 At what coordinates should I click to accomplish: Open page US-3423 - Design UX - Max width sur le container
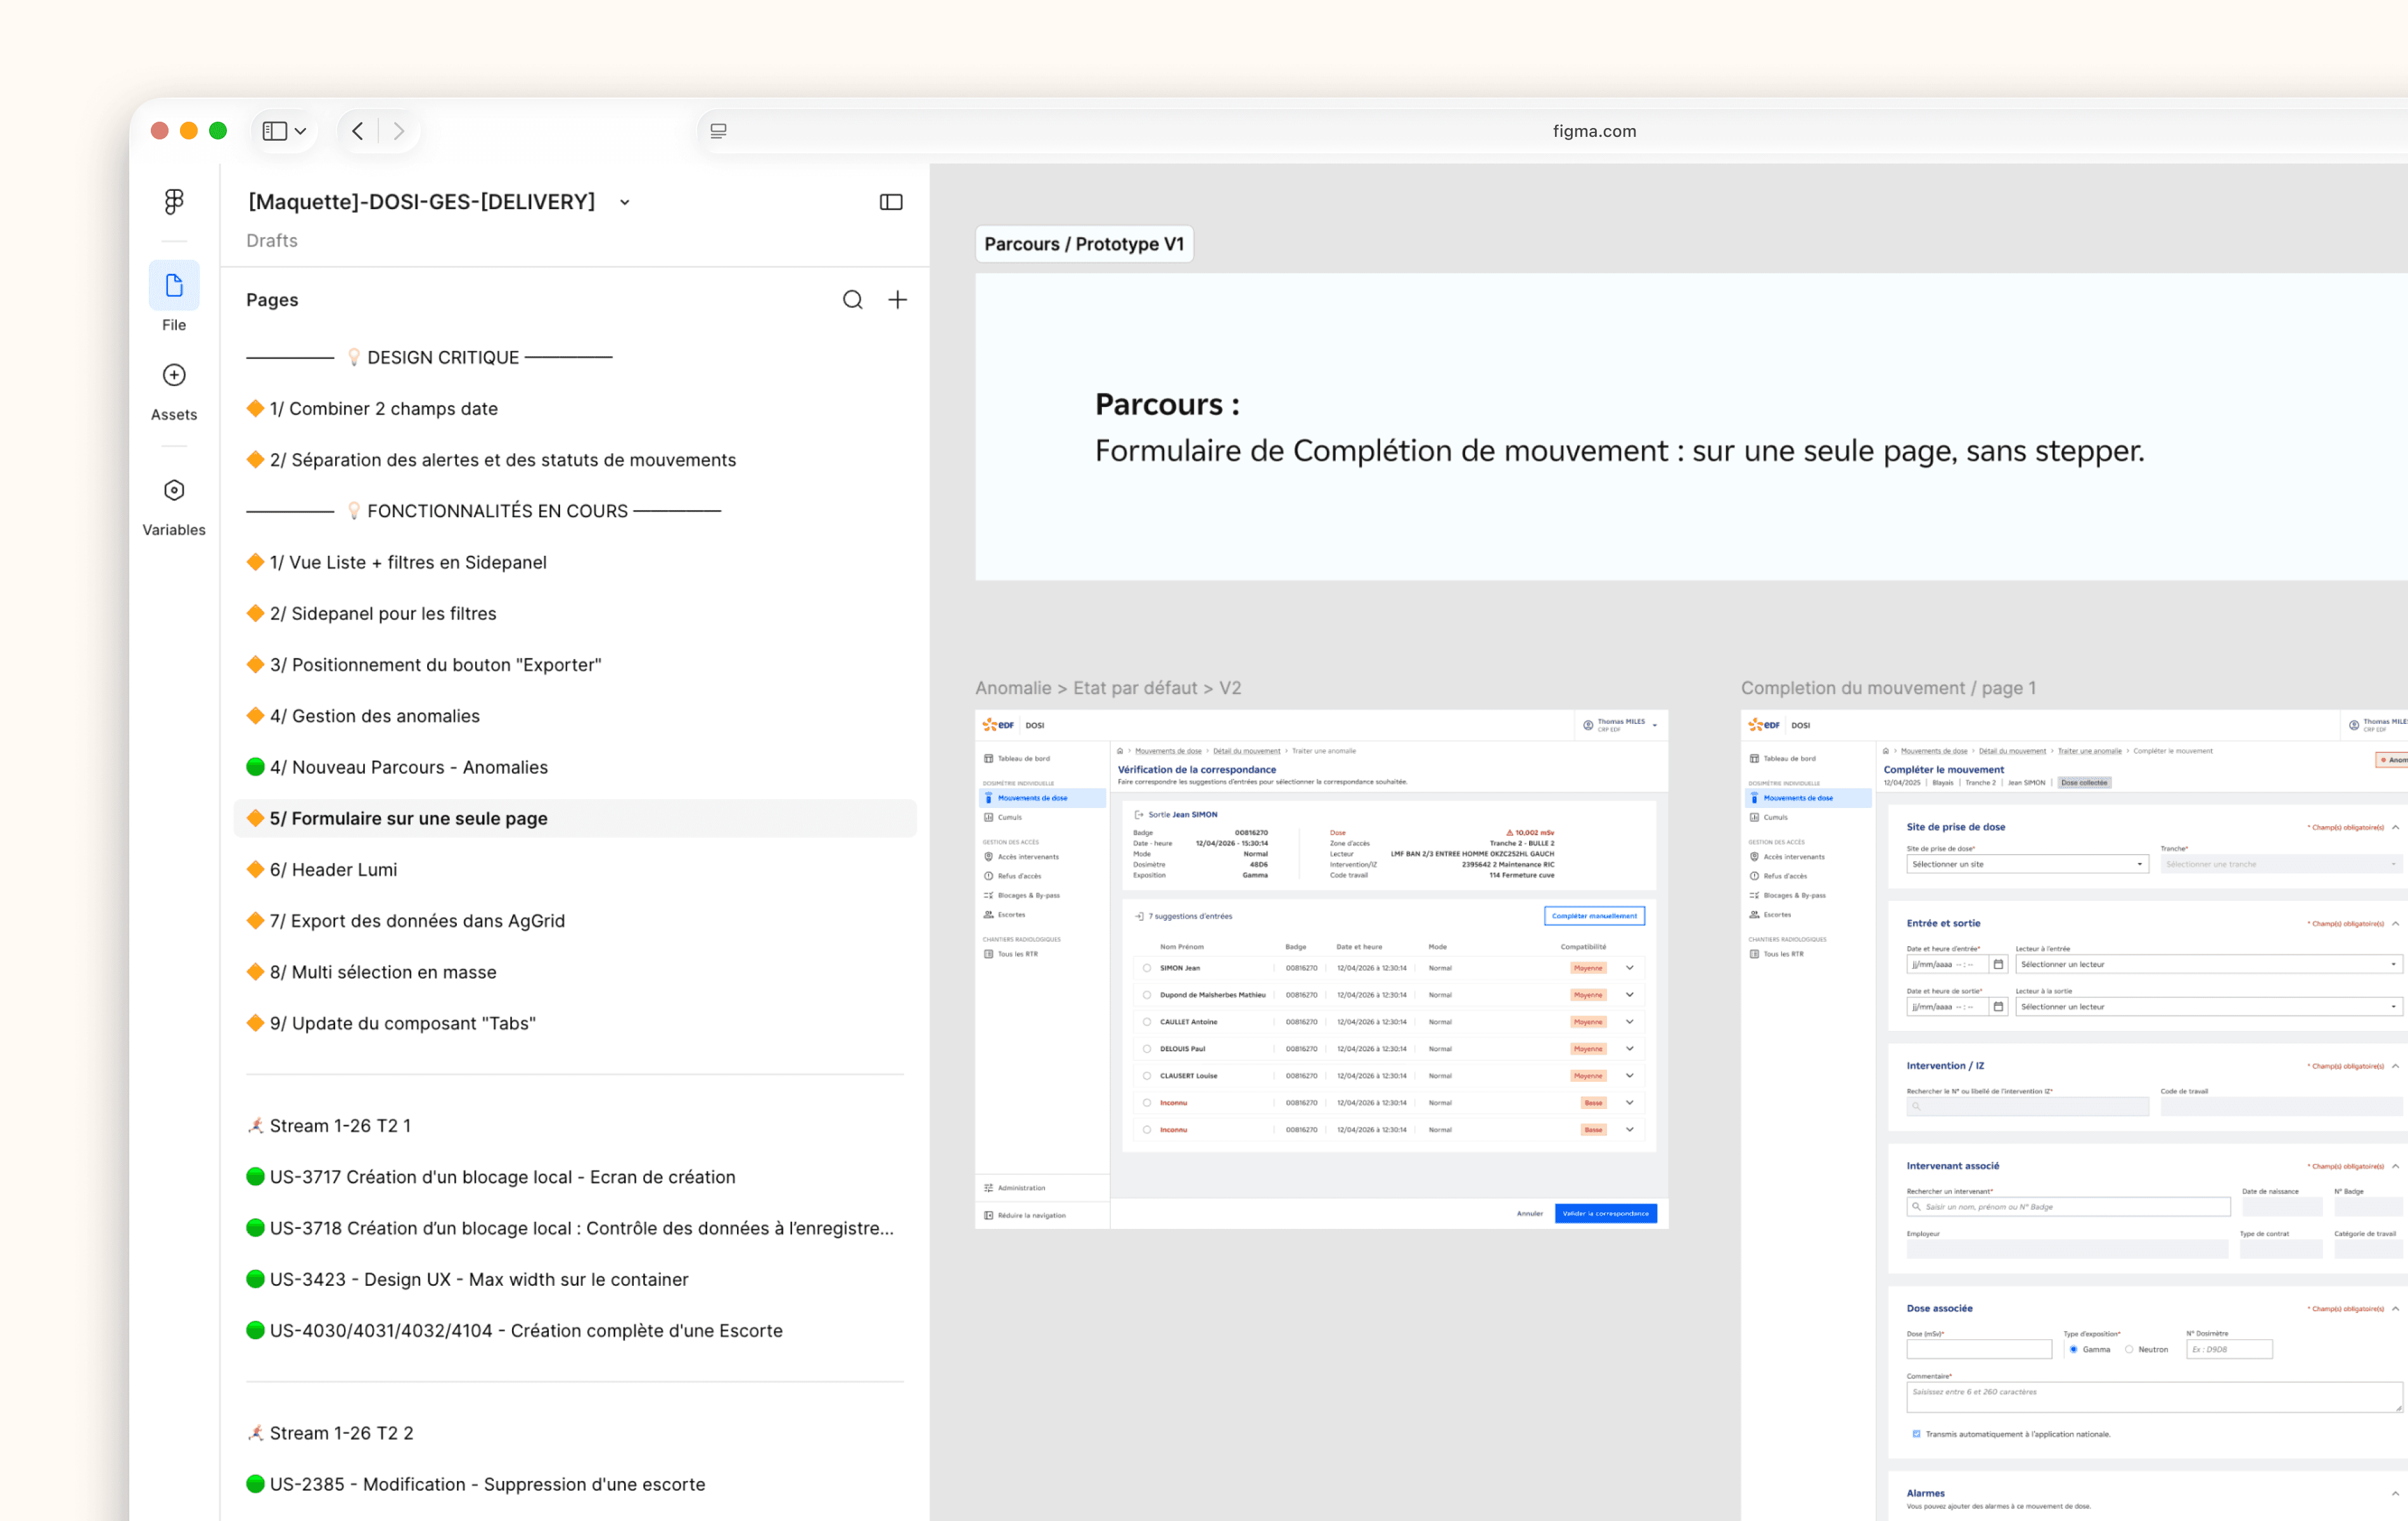575,1280
